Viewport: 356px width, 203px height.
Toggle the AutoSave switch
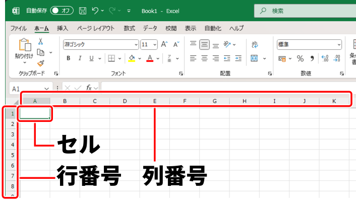point(62,11)
